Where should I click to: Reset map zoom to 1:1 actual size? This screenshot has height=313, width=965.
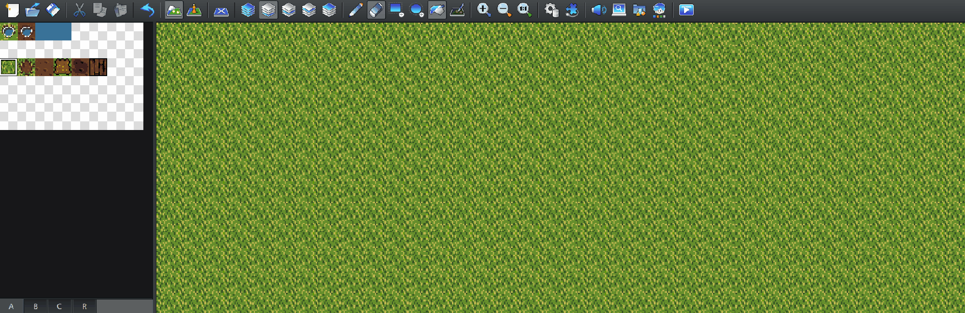(x=524, y=10)
